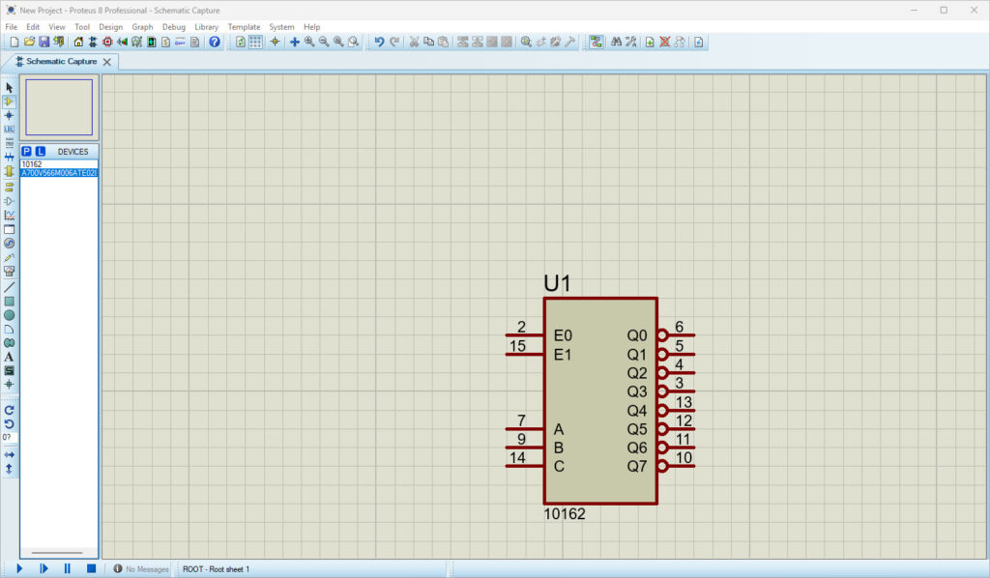Select the Selection mode arrow
Screen dimensions: 990x578
[x=9, y=88]
